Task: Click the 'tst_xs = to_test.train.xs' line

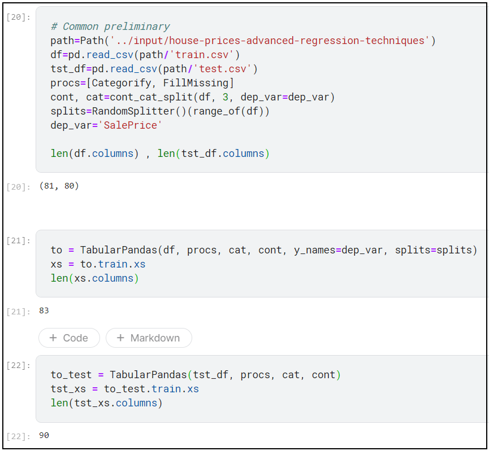Action: (x=125, y=389)
